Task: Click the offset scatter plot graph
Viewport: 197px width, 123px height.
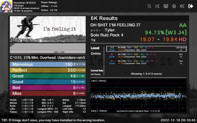Action: click(x=138, y=96)
